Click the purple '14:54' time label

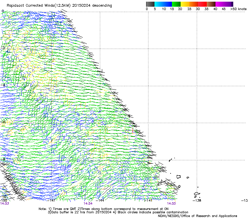pos(88,204)
